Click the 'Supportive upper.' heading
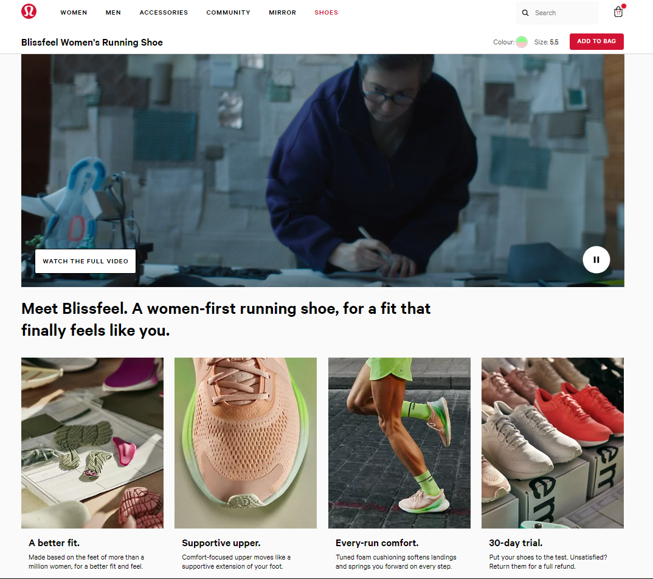 coord(221,543)
